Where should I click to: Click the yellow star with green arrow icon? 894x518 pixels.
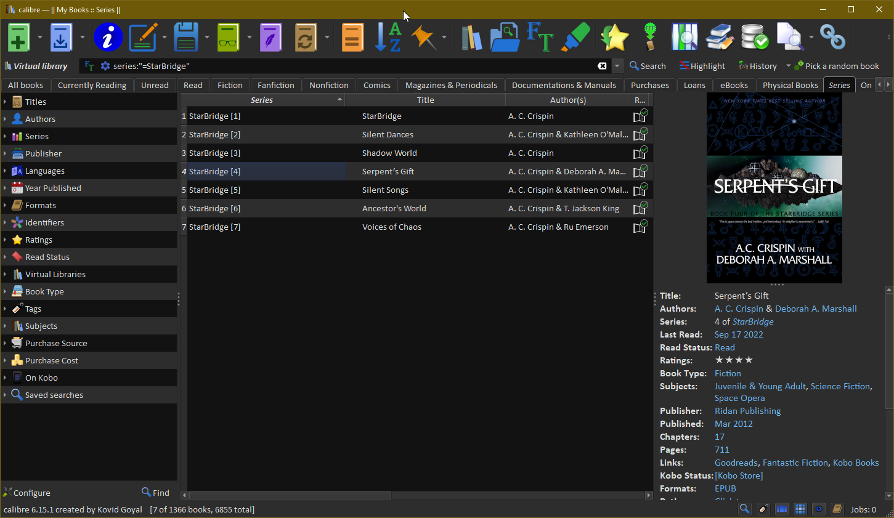pyautogui.click(x=615, y=38)
